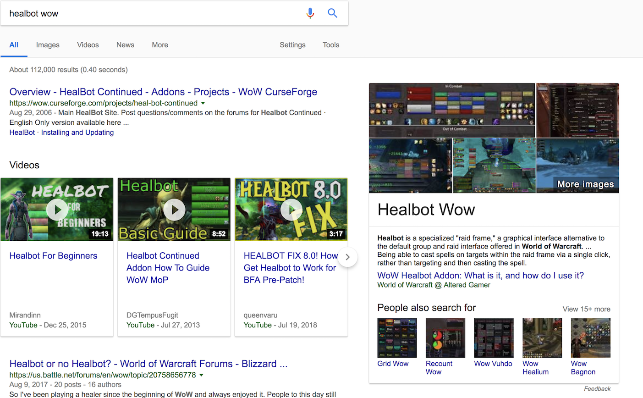Open 'WoW Healbot Addon: What is it' link

tap(480, 276)
